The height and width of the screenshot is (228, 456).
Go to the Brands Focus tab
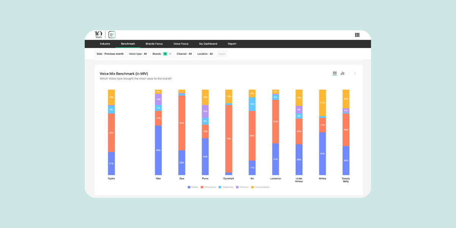click(154, 44)
